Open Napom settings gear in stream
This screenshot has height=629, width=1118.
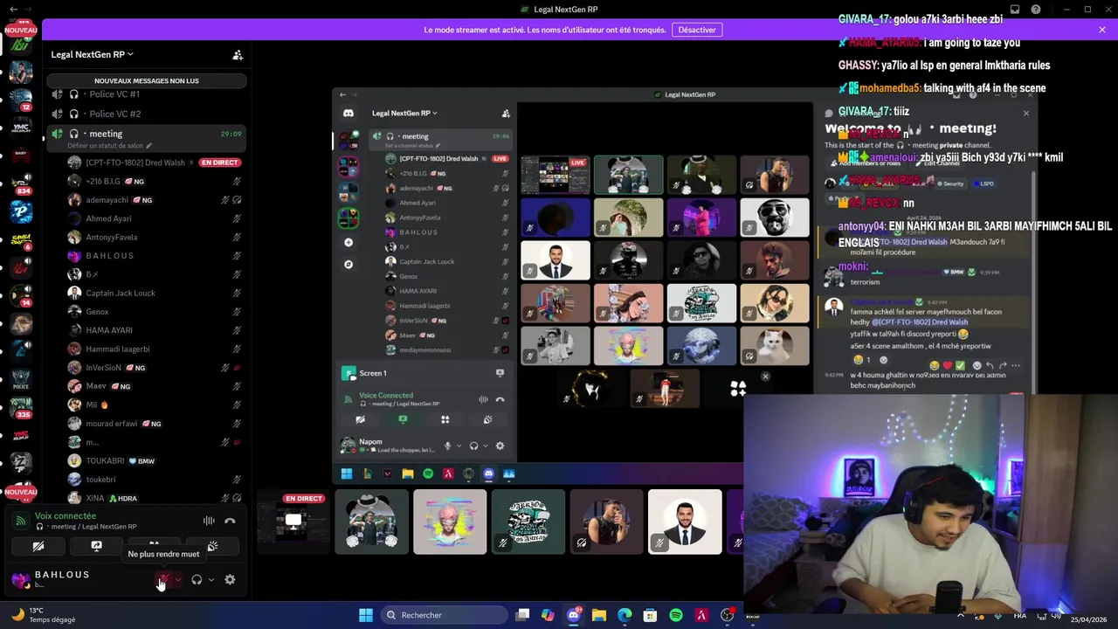click(x=500, y=446)
